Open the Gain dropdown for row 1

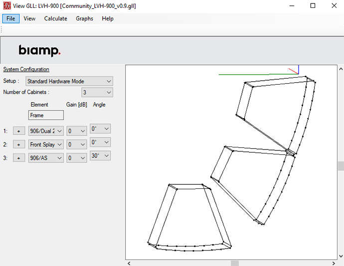[x=77, y=131]
